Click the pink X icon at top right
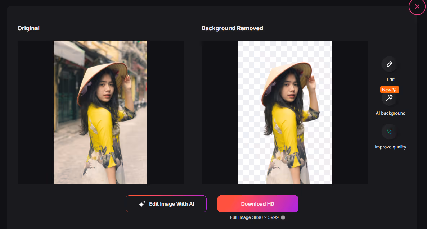 coord(417,6)
